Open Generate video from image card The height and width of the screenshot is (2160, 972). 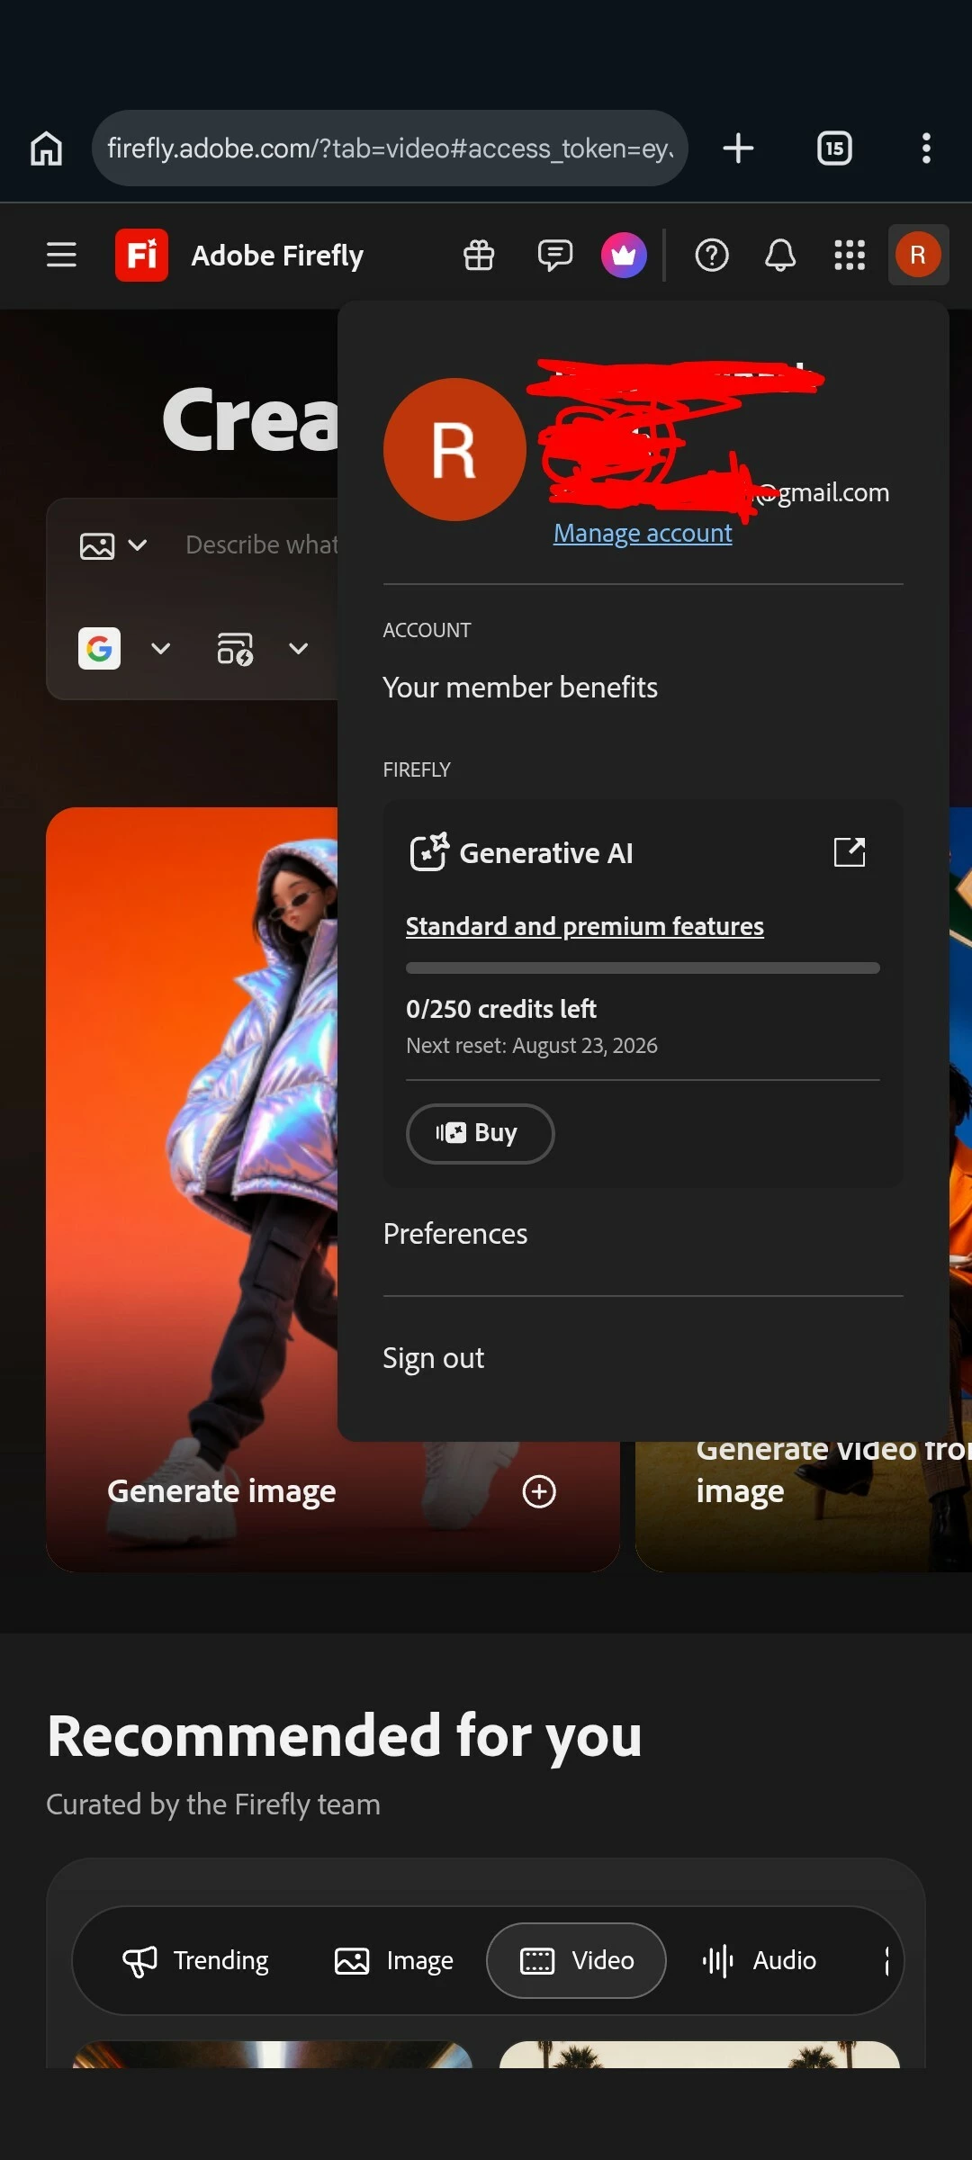[803, 1507]
